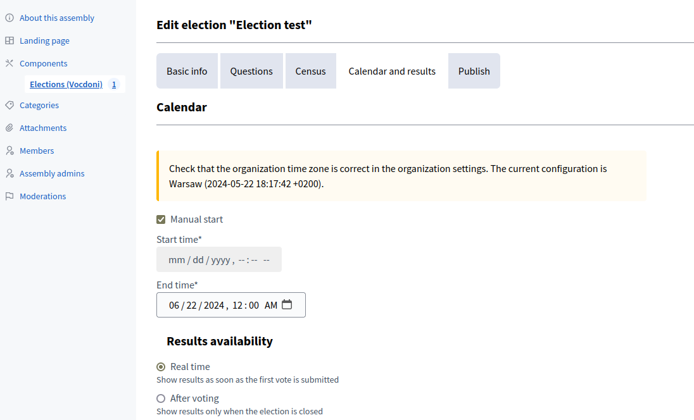
Task: Open the Publish tab
Action: click(x=474, y=71)
